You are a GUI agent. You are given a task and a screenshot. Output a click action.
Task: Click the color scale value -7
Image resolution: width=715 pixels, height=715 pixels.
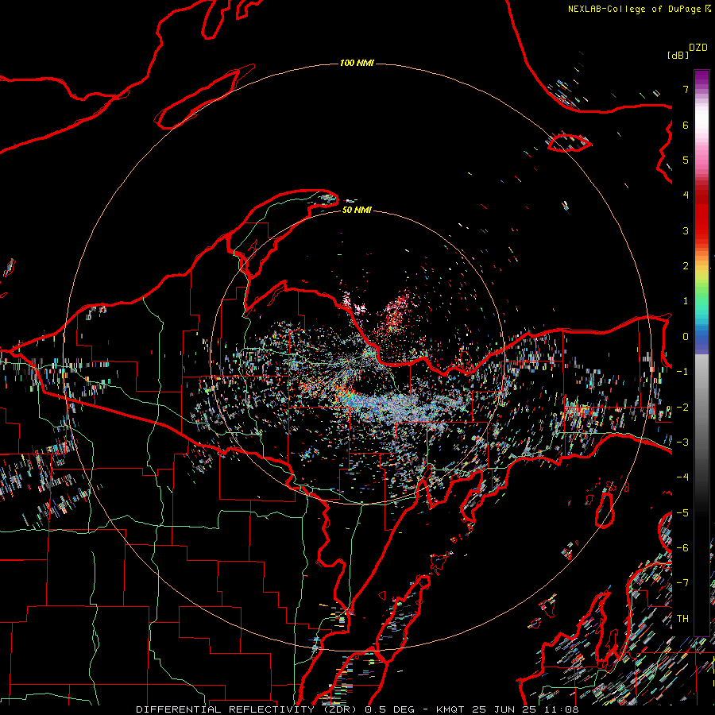(x=682, y=583)
